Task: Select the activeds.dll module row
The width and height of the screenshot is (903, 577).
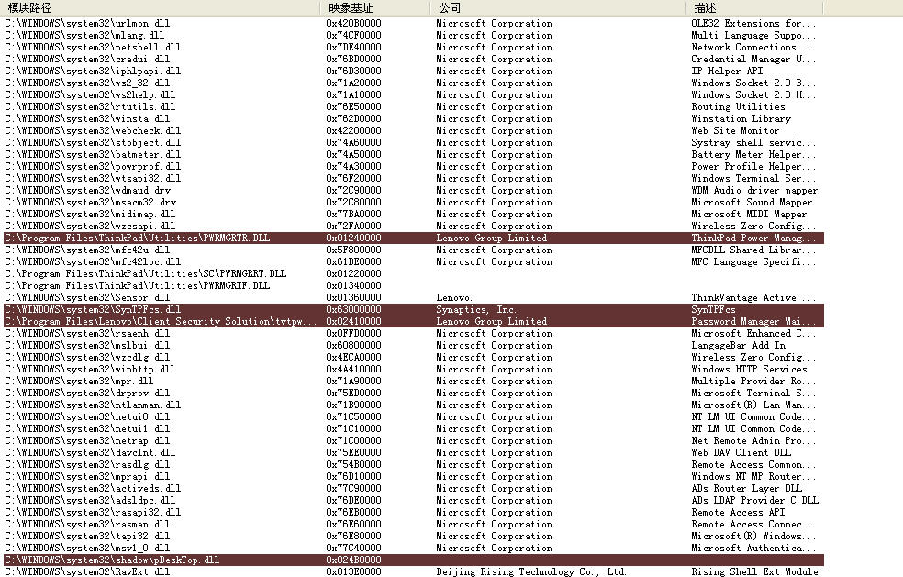Action: click(x=414, y=488)
